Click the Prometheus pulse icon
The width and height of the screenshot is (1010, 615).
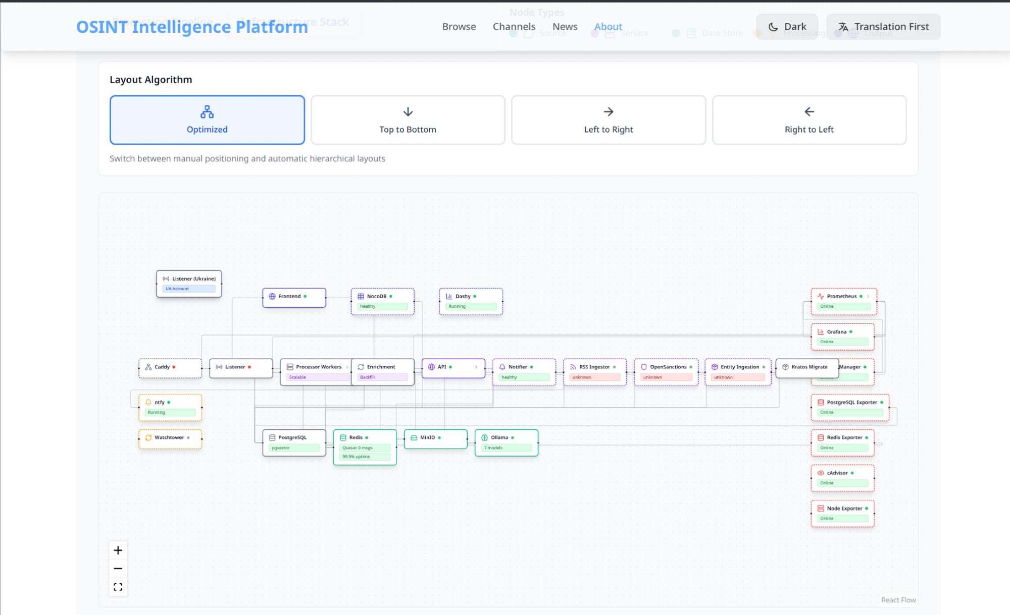tap(821, 296)
